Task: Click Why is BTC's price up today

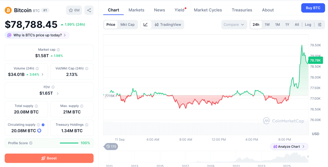Action: [x=37, y=35]
